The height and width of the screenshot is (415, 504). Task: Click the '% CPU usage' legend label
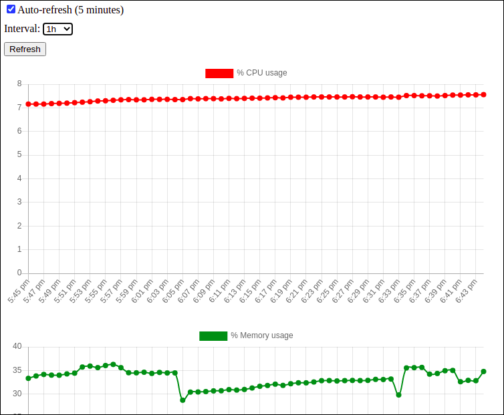[261, 73]
